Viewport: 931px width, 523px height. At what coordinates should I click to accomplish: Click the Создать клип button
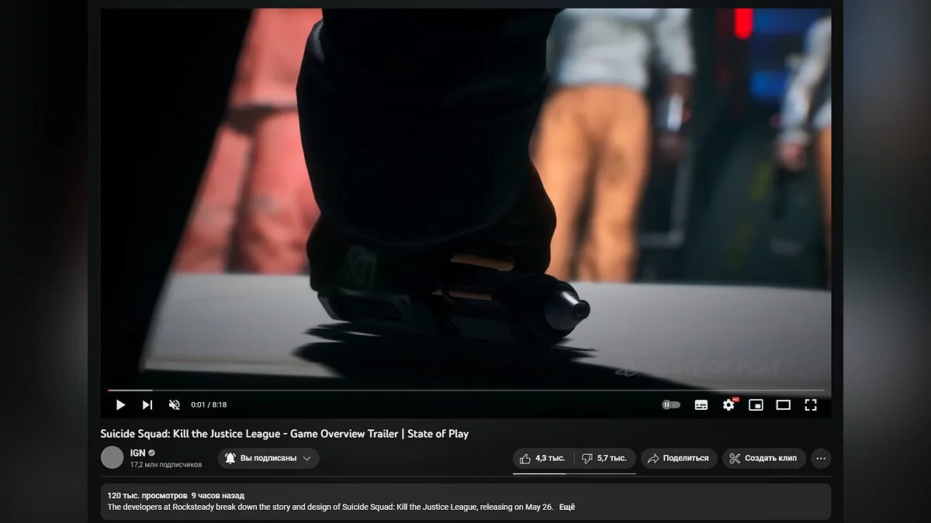tap(763, 458)
